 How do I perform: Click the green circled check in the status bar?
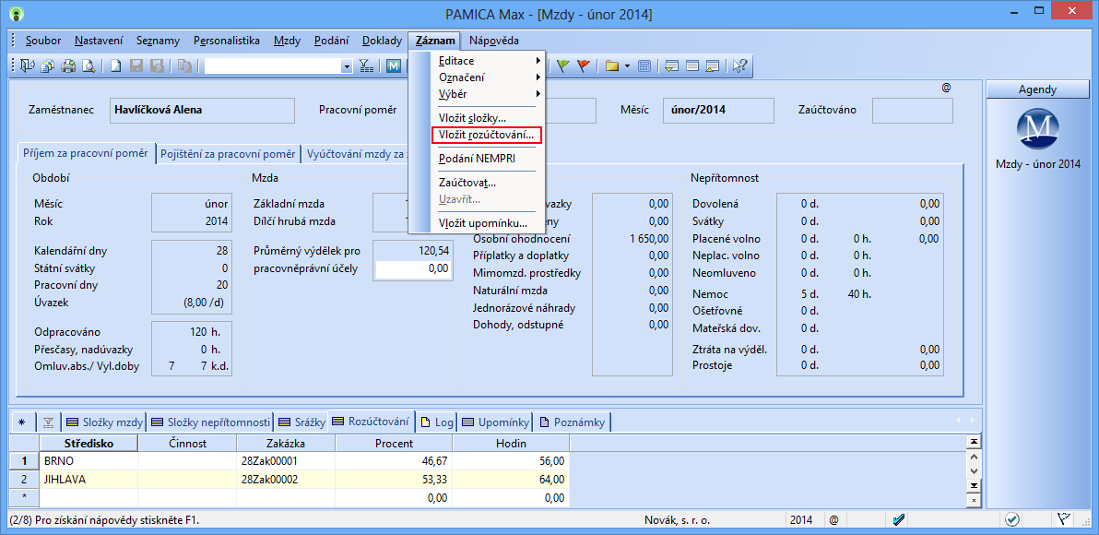point(1011,519)
